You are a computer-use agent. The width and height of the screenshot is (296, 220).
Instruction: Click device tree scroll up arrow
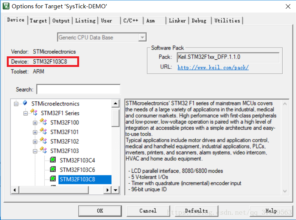coord(115,103)
